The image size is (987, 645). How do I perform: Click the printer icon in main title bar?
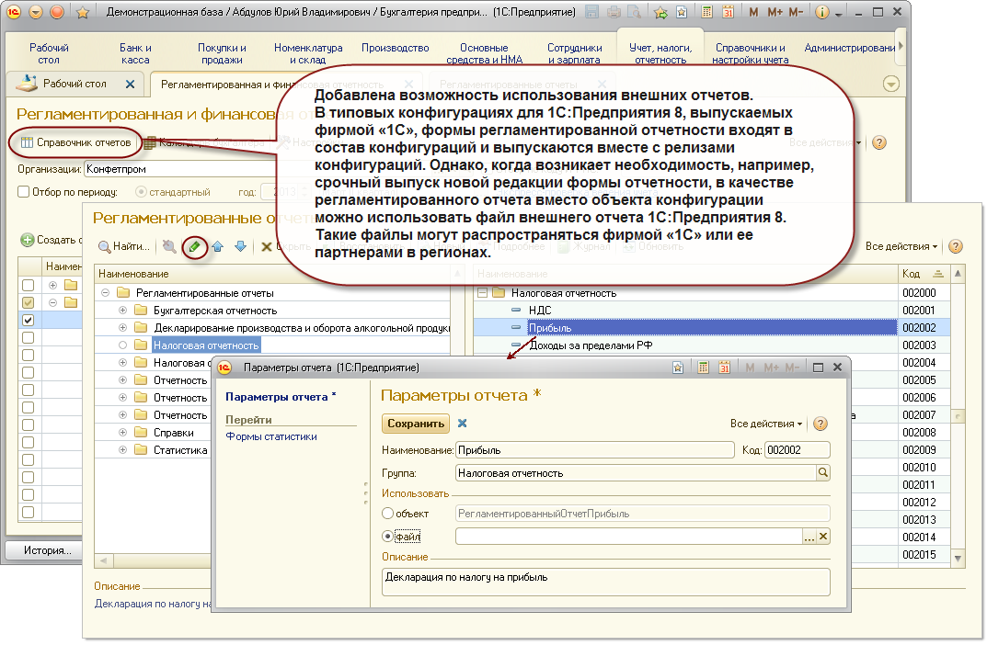[x=614, y=12]
